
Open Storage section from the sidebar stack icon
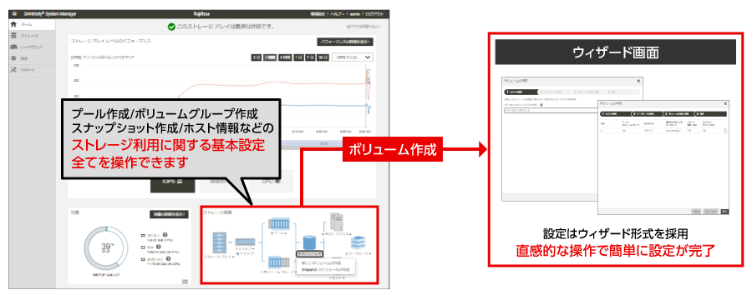(14, 35)
